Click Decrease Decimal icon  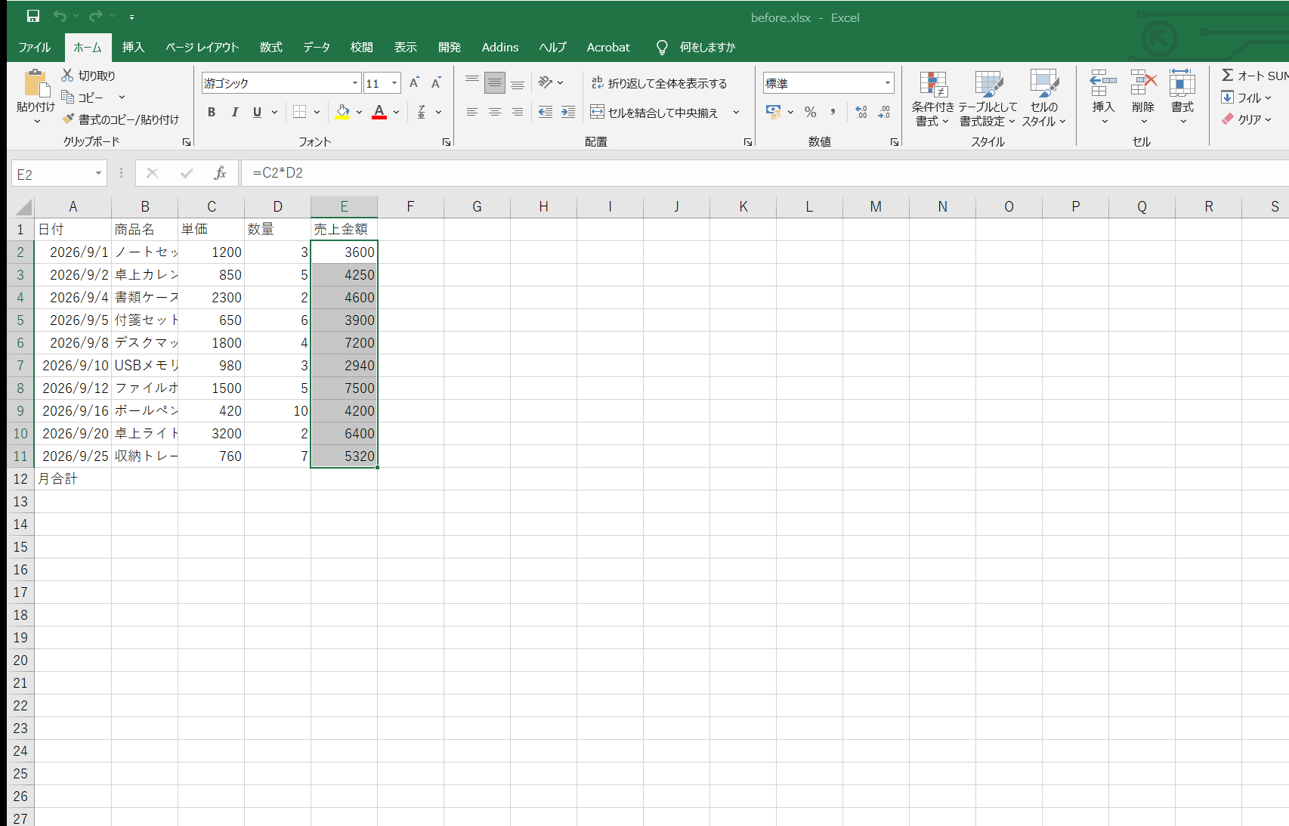click(x=884, y=112)
